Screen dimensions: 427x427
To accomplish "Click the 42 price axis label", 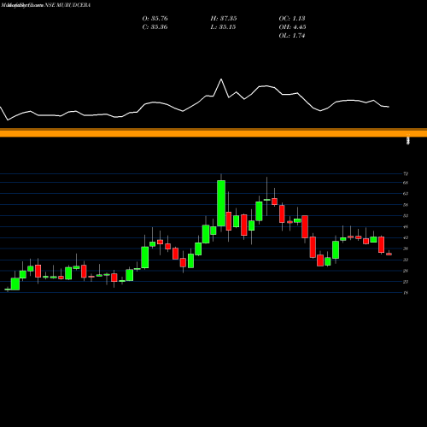I will (x=406, y=237).
